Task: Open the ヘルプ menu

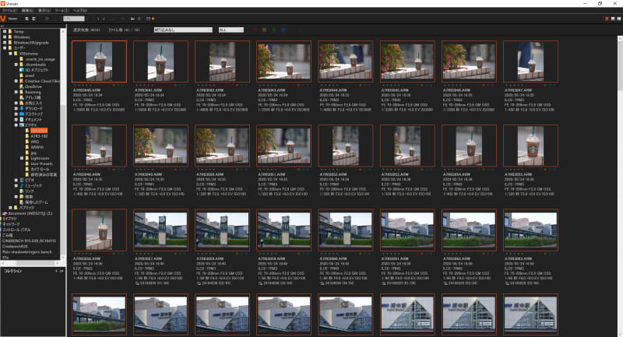Action: 79,10
